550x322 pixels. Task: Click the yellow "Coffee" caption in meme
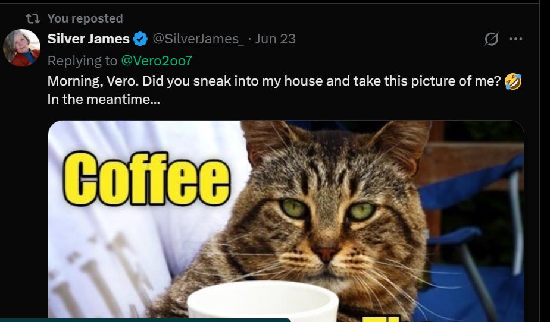click(x=146, y=178)
